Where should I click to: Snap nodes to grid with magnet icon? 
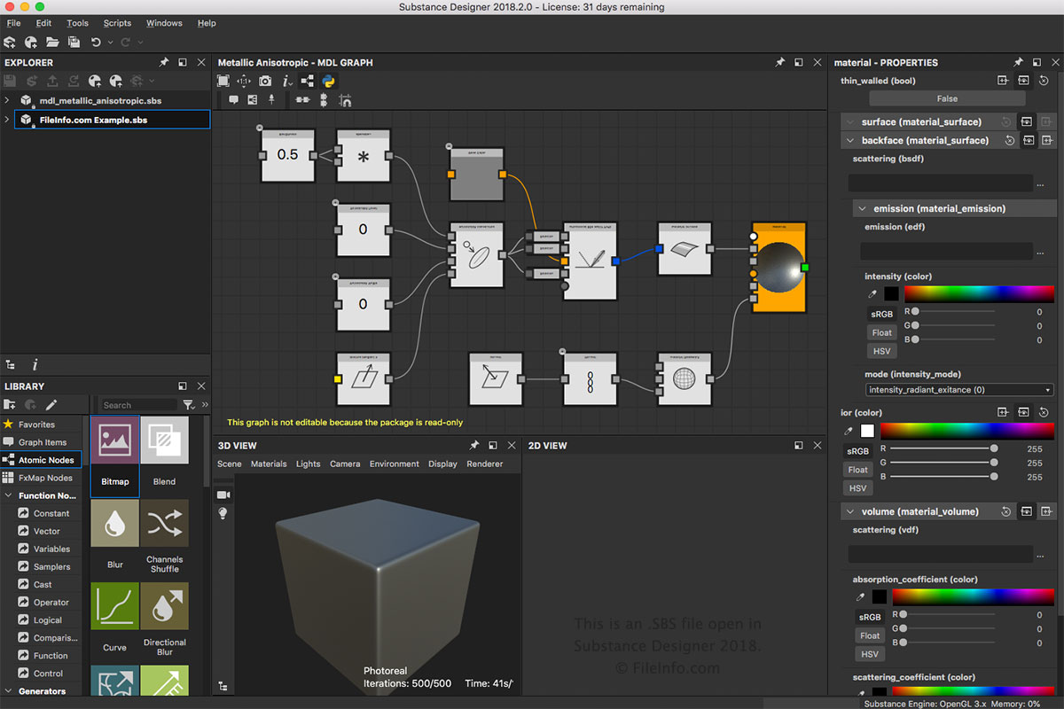(345, 100)
